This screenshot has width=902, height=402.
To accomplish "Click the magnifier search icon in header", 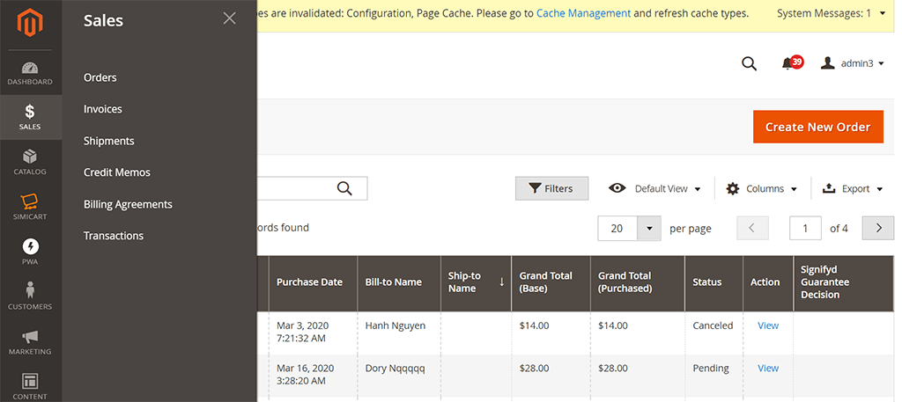I will [749, 63].
